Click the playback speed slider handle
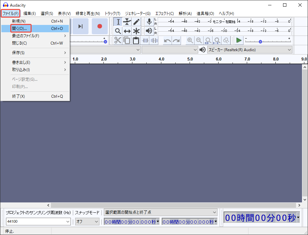This screenshot has width=308, height=235. point(260,42)
